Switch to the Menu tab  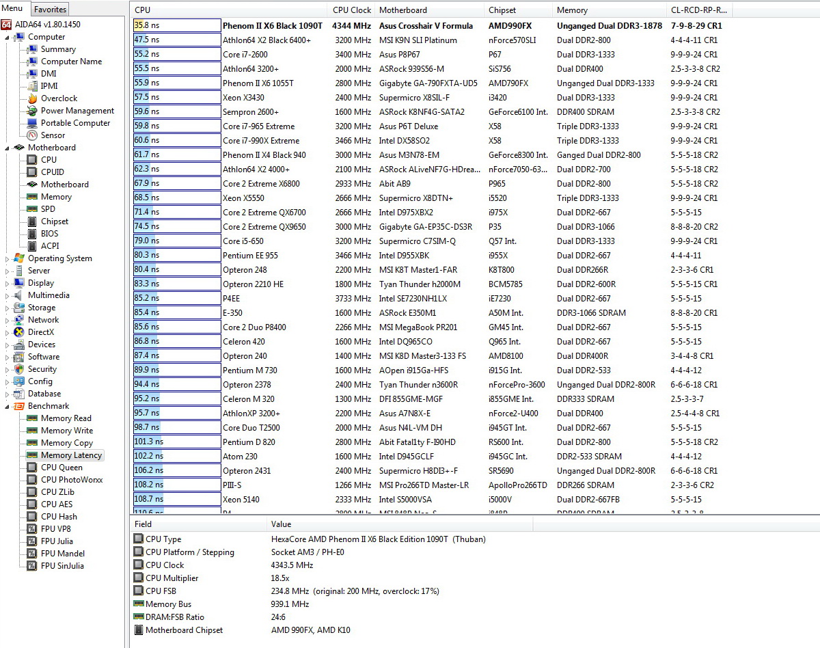[13, 8]
